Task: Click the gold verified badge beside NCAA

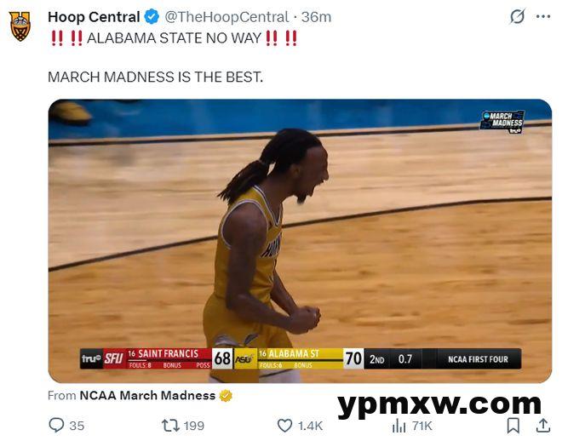Action: pos(226,395)
